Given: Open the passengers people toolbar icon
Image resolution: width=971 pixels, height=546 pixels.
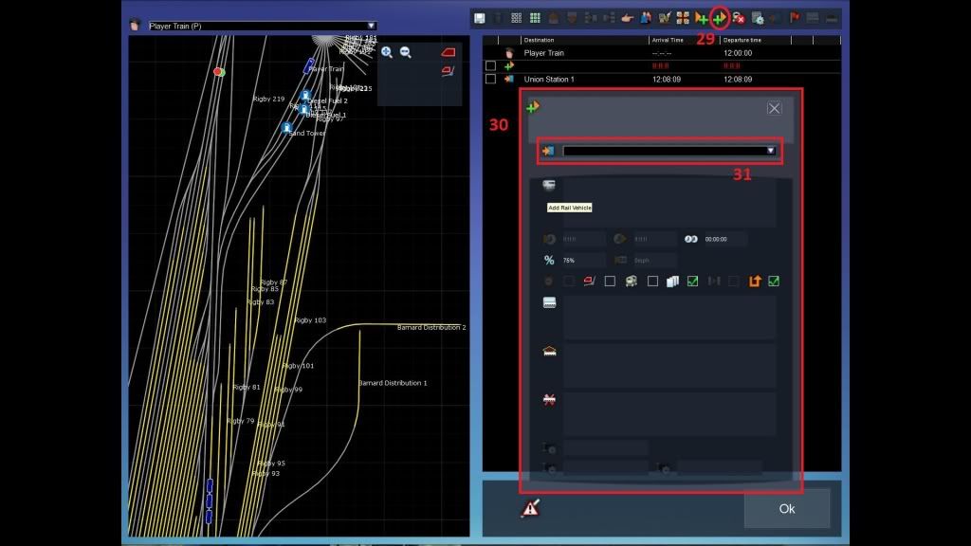Looking at the screenshot, I should (x=646, y=18).
